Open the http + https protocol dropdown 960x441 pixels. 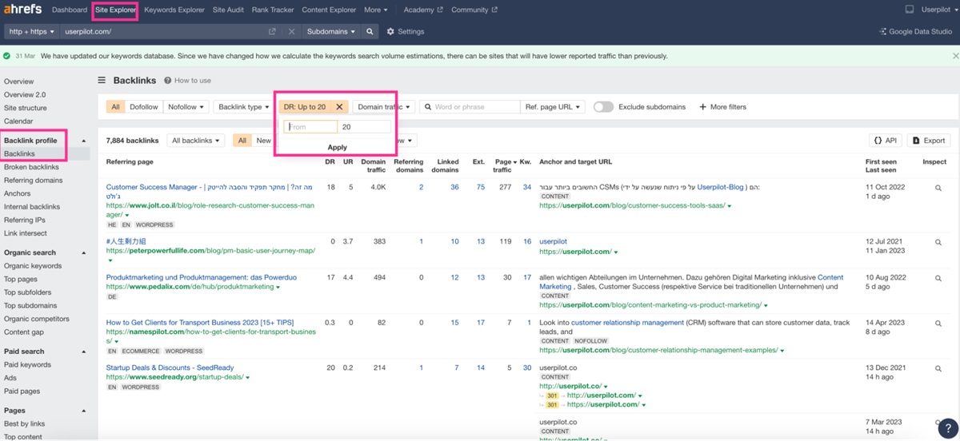32,32
